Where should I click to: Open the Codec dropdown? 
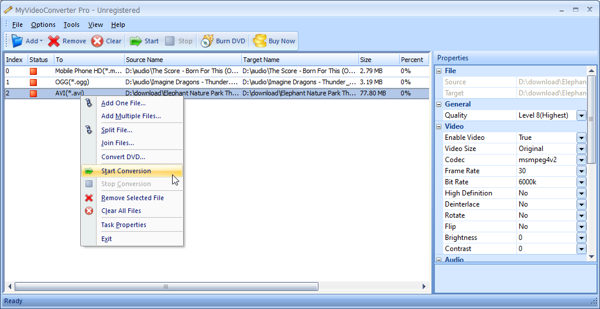pyautogui.click(x=581, y=160)
